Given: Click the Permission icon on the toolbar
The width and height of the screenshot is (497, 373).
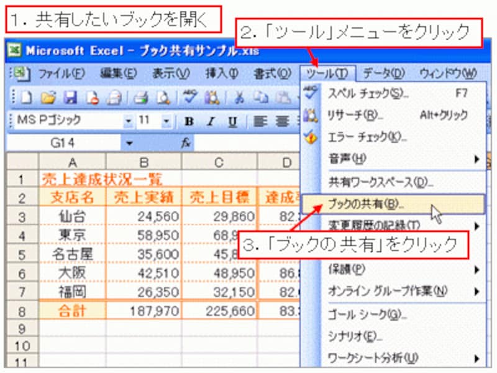Looking at the screenshot, I should pos(92,98).
